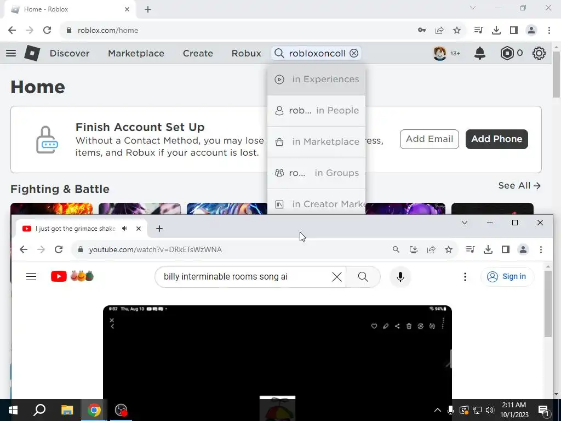
Task: Click password key icon in Roblox address bar
Action: [422, 30]
